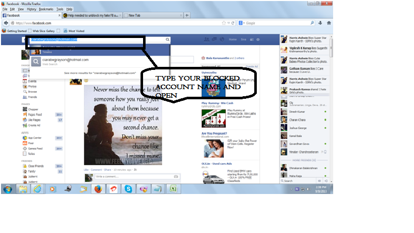The image size is (414, 233).
Task: Hide chat sidebar icon beside chat search
Action: tap(326, 181)
